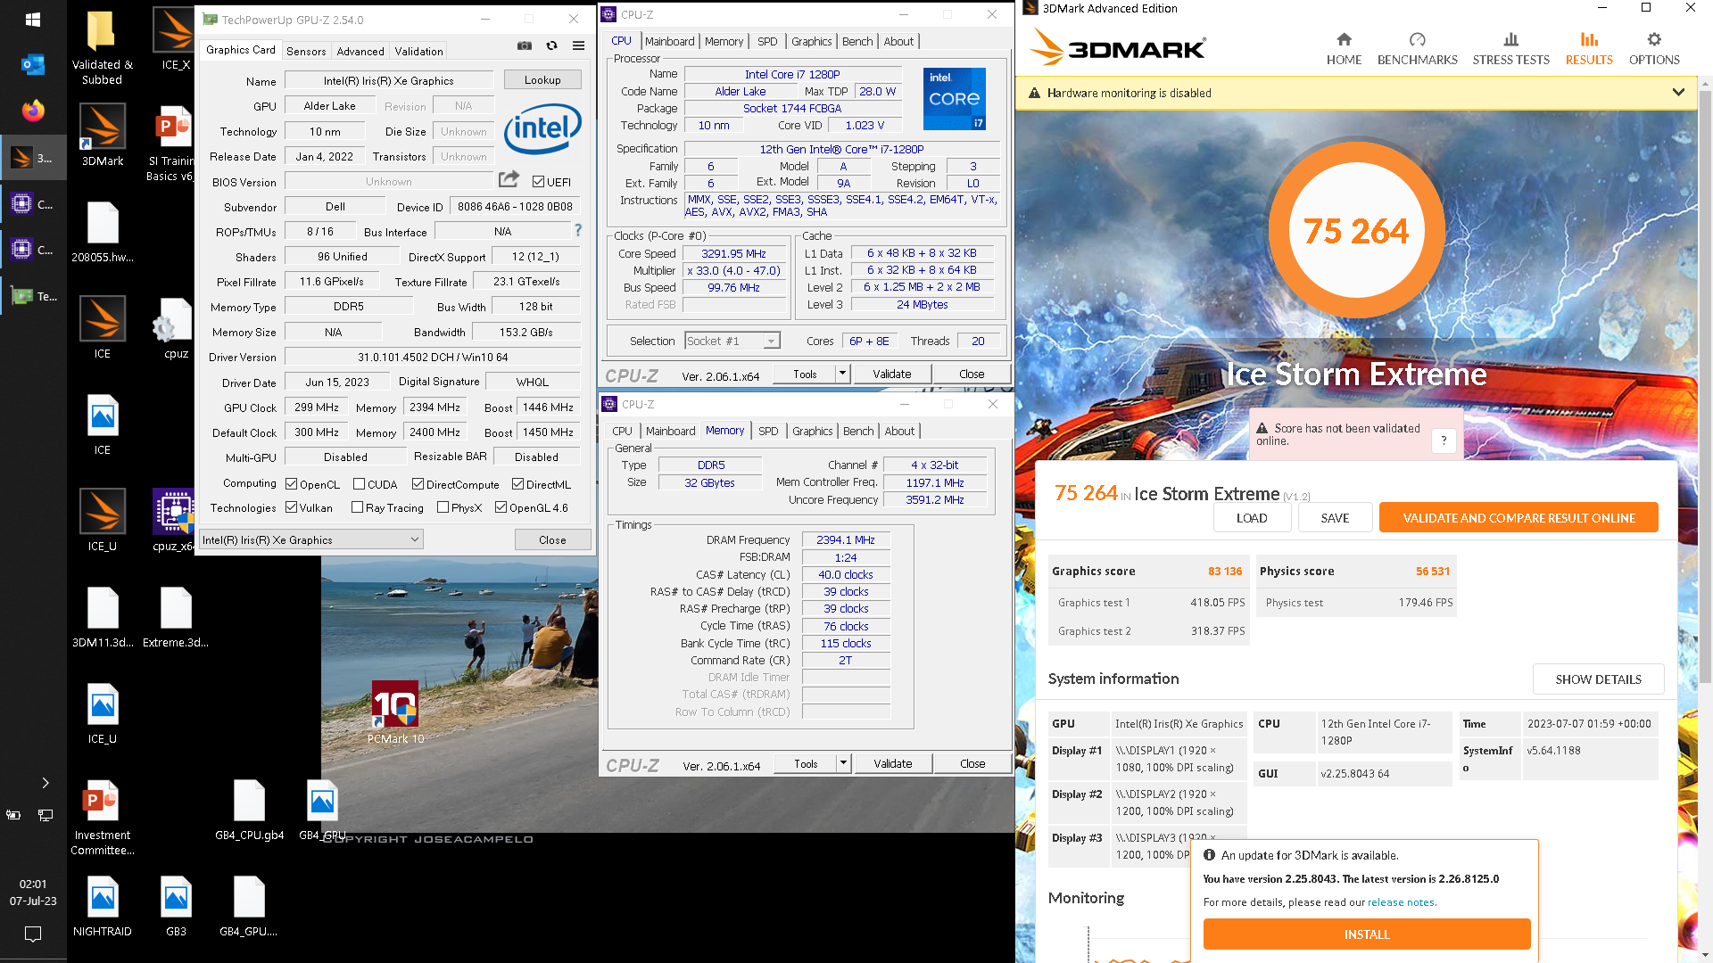Select cpuz desktop file icon
This screenshot has width=1713, height=963.
click(x=176, y=329)
